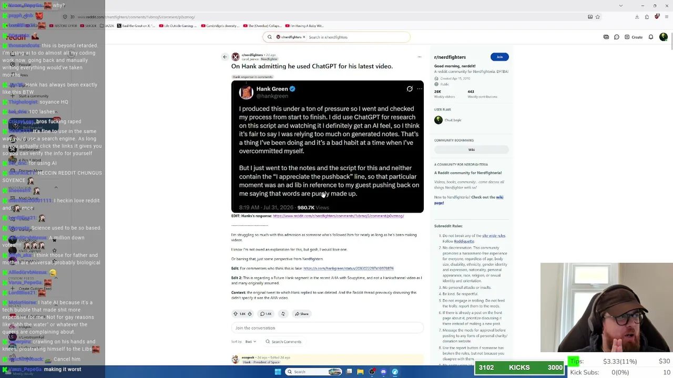Join the r/nerdfighters community
The image size is (673, 378).
pyautogui.click(x=499, y=57)
